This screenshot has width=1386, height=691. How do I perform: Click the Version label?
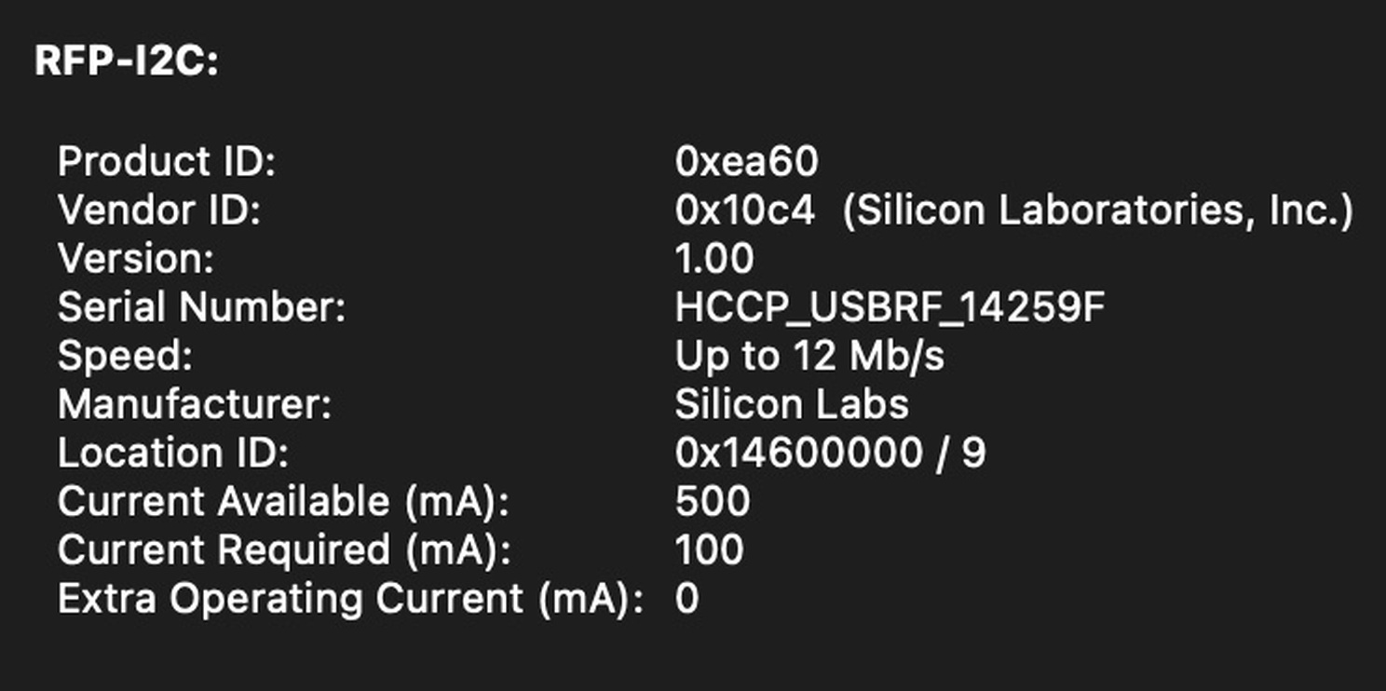point(136,259)
